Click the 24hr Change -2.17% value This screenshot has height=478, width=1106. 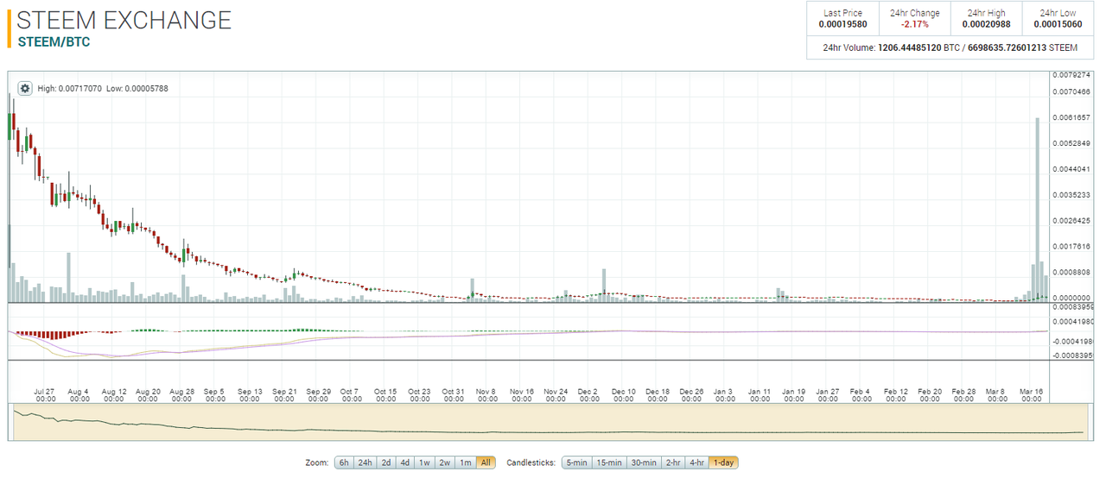914,24
